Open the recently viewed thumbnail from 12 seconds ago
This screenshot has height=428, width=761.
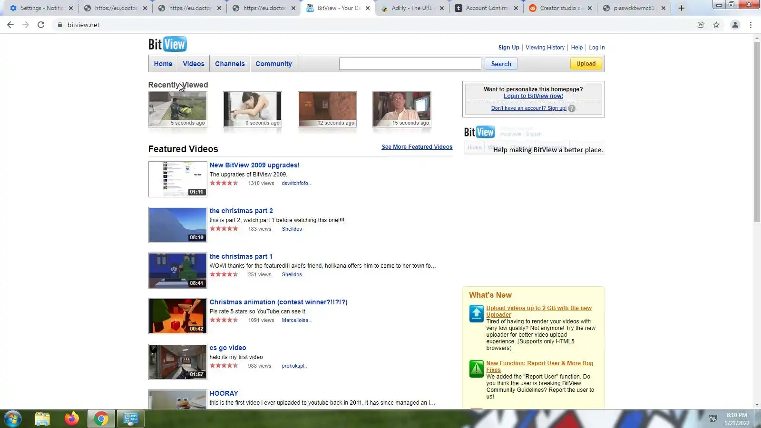327,109
